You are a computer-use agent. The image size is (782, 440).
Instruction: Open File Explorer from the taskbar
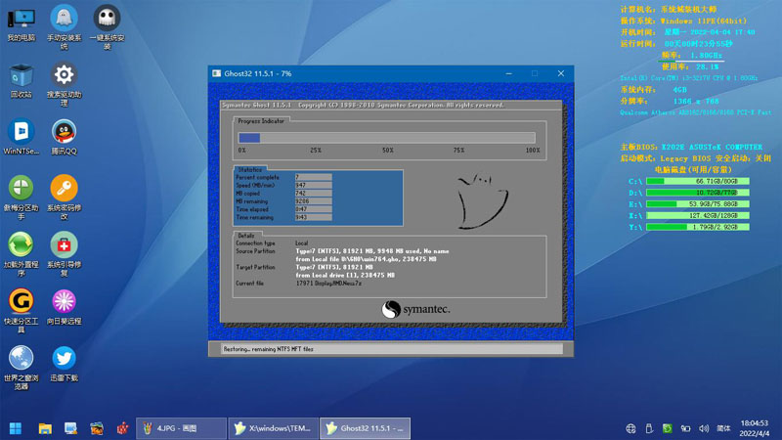45,428
